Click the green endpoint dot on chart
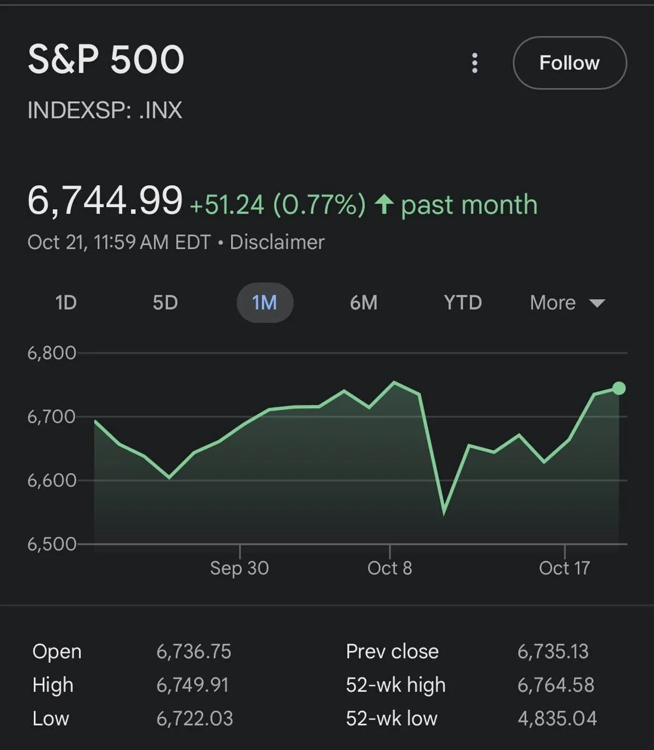This screenshot has width=654, height=750. click(619, 388)
